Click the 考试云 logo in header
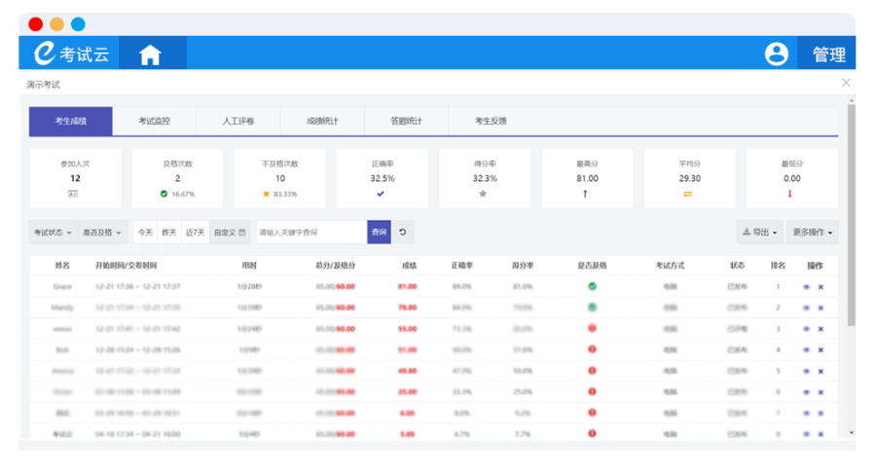 click(x=72, y=55)
